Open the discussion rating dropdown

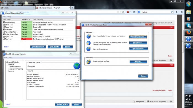157,23
